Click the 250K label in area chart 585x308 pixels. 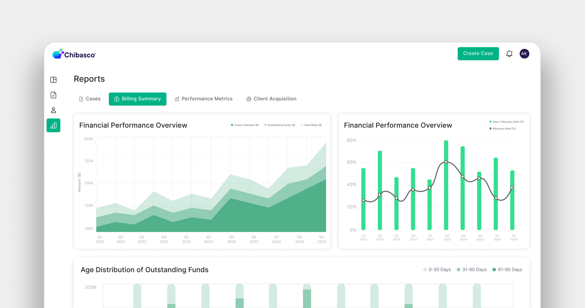pyautogui.click(x=89, y=161)
